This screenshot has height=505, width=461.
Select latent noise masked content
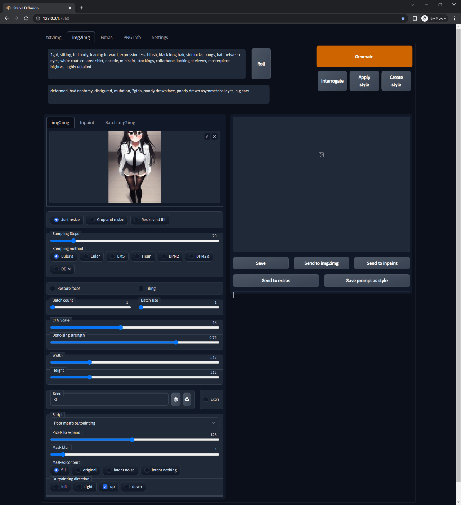click(121, 470)
